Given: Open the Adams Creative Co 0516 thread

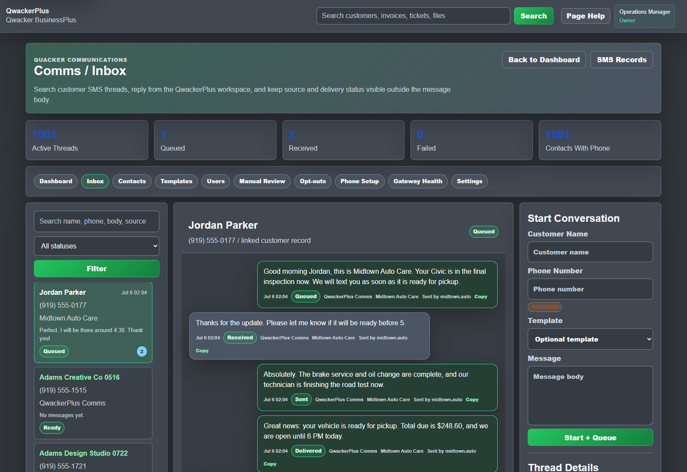Looking at the screenshot, I should pyautogui.click(x=93, y=403).
